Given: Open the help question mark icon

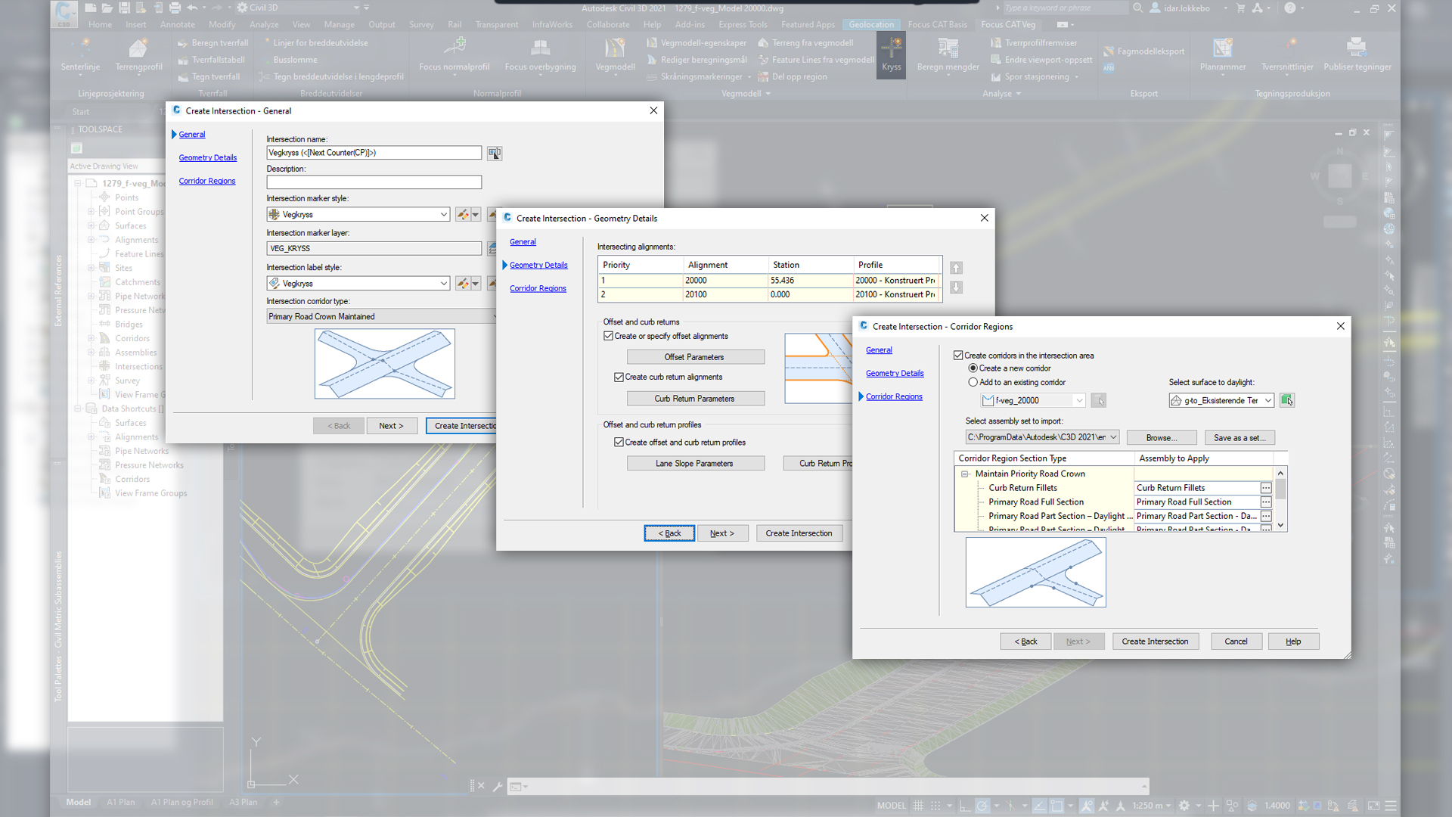Looking at the screenshot, I should [1290, 8].
